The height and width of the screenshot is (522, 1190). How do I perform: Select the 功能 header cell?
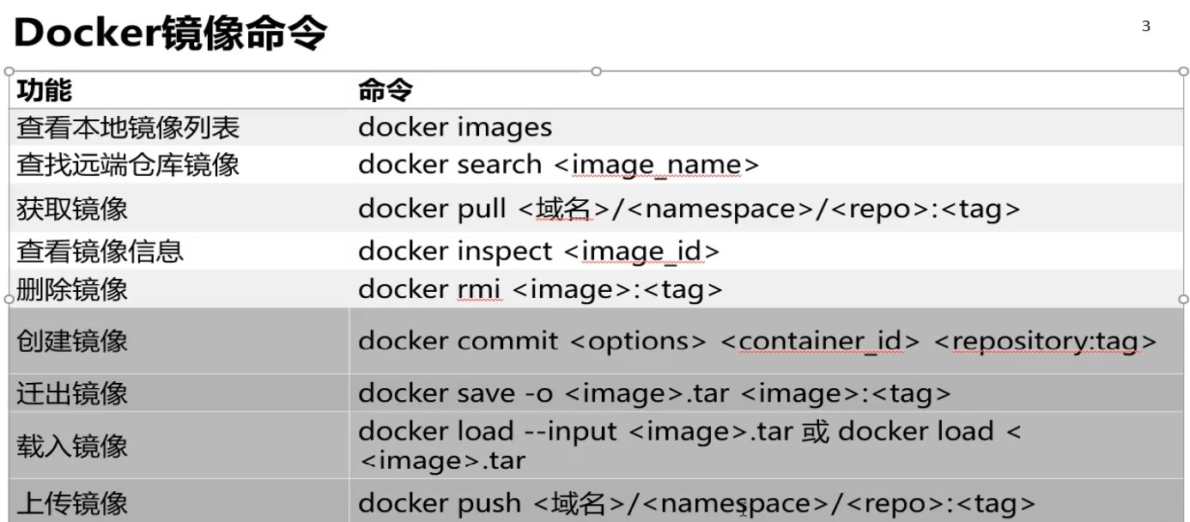[45, 90]
